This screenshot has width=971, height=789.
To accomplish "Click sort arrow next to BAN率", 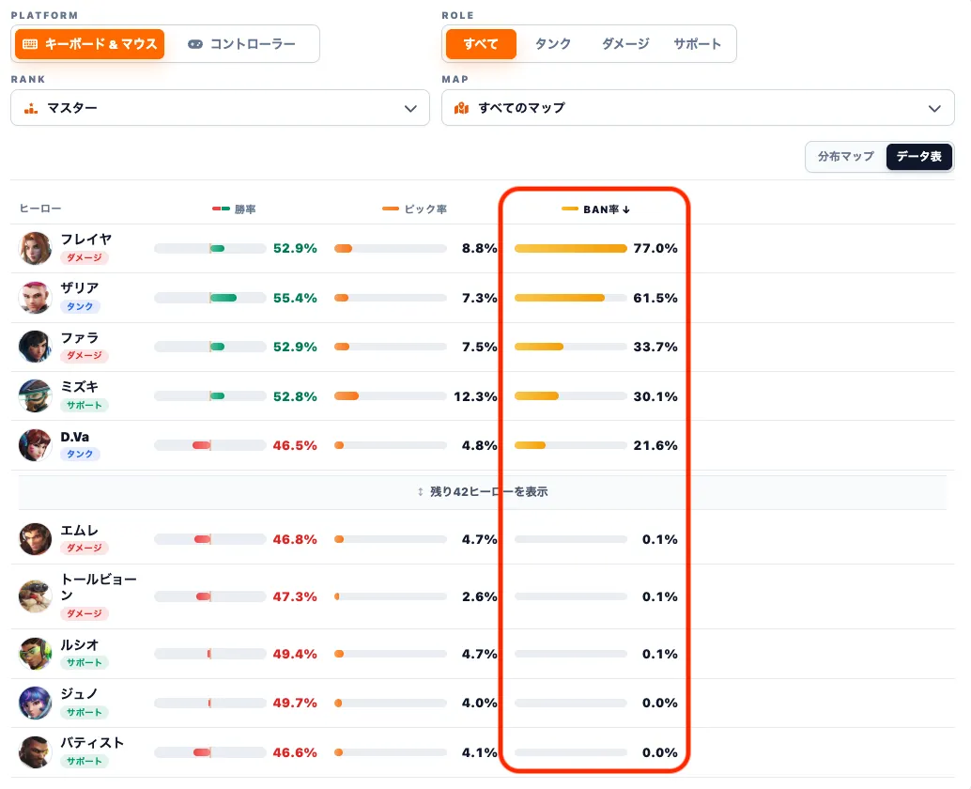I will tap(626, 210).
